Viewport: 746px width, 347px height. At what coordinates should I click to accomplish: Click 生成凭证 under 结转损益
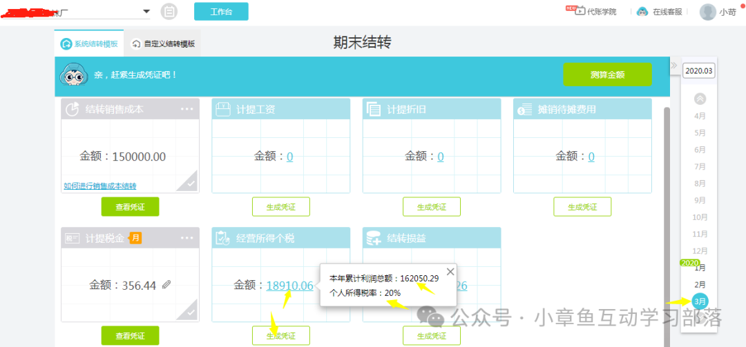[432, 335]
